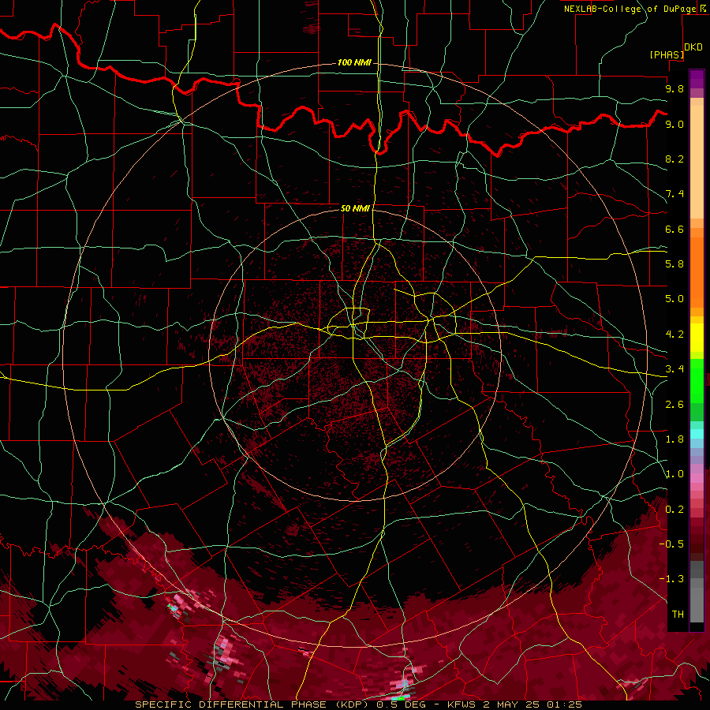Click the 5.0 value on the color scale
710x710 pixels.
coord(674,299)
